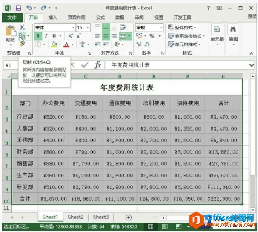Select cell 行政部 in row 3

pos(25,116)
